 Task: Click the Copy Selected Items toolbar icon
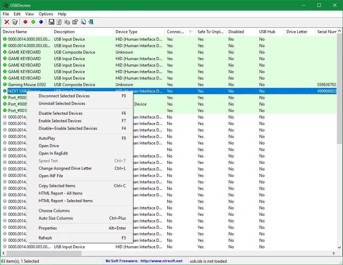click(67, 22)
